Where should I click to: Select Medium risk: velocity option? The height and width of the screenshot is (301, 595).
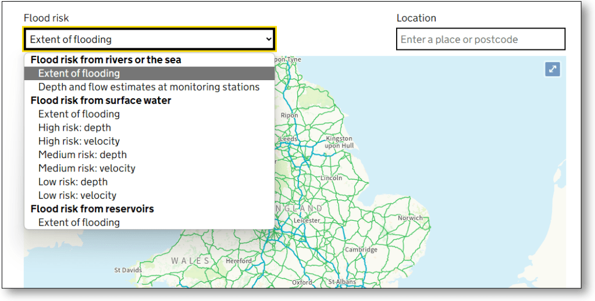(87, 169)
